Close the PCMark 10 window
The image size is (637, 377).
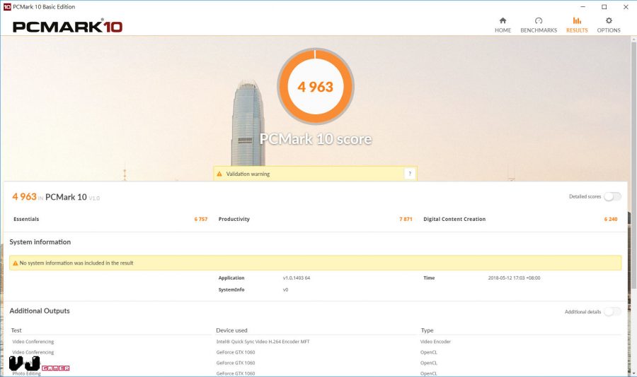tap(626, 7)
